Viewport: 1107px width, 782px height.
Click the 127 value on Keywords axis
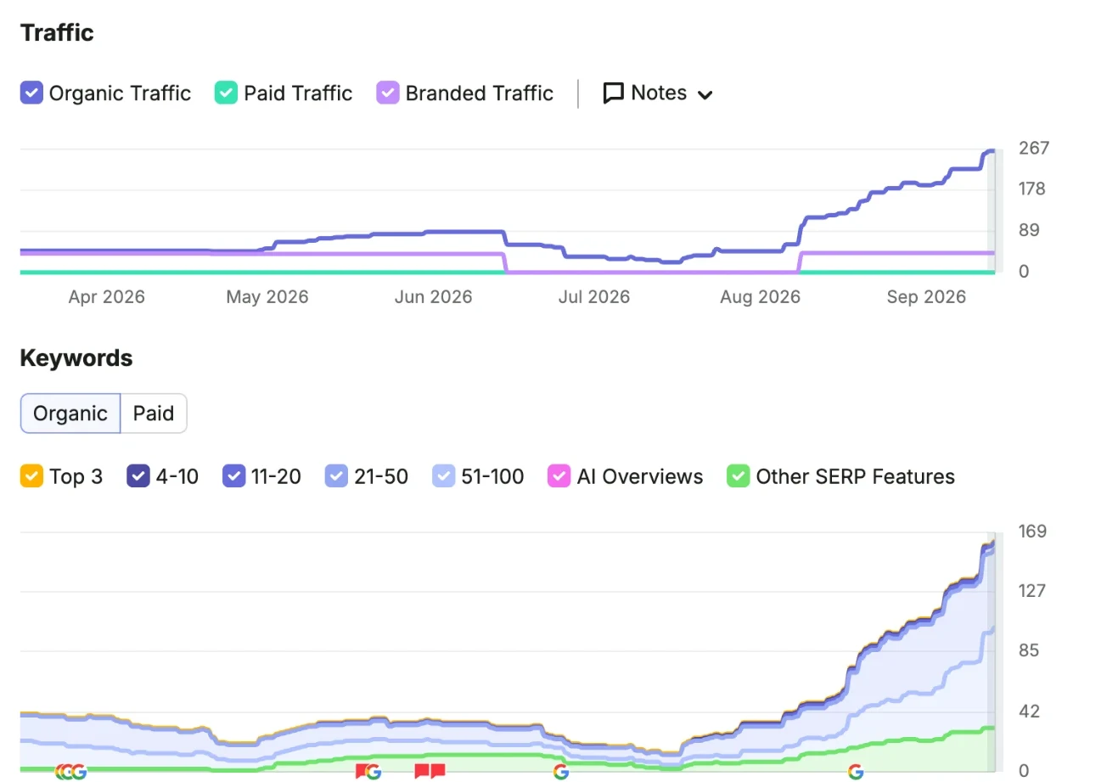1034,591
